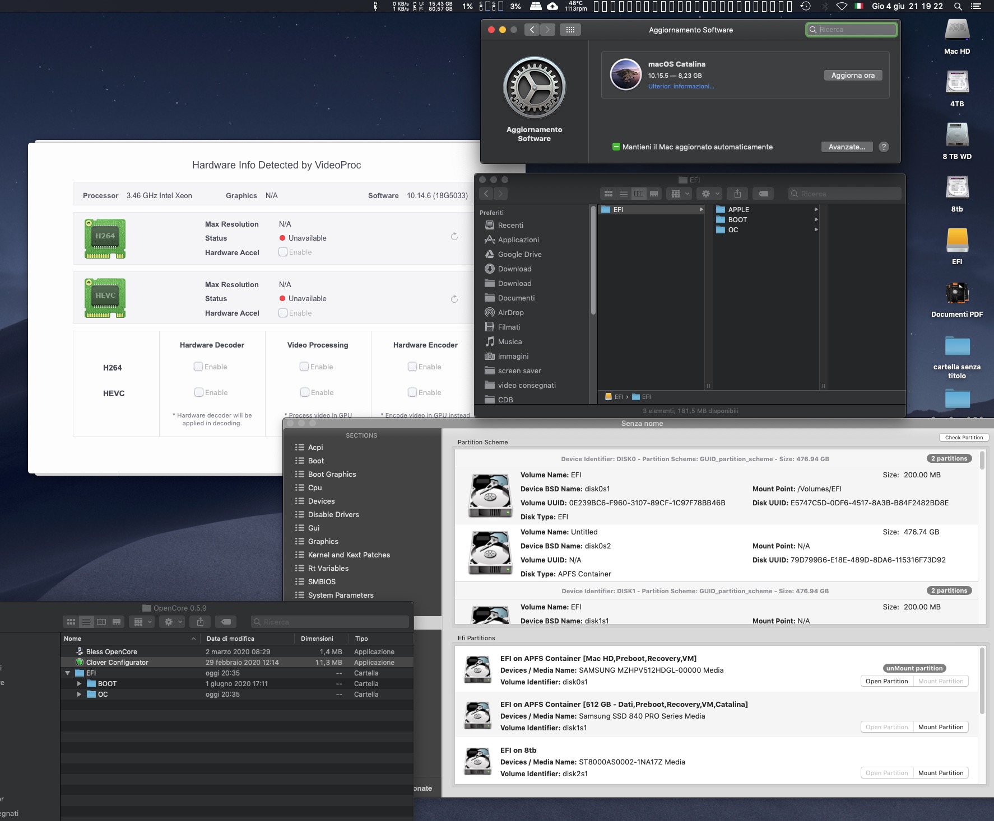Expand the BOOT folder in OpenCore list
The image size is (994, 821).
pos(79,684)
